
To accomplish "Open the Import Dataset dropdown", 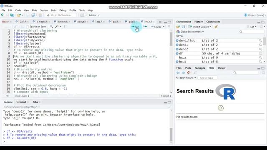I will pos(200,27).
